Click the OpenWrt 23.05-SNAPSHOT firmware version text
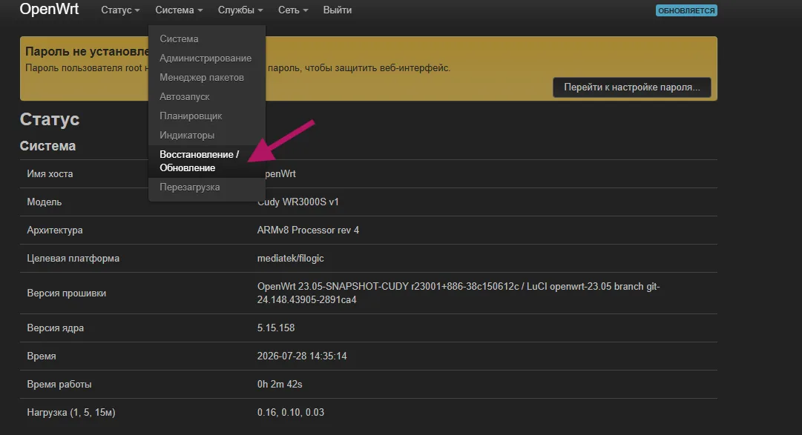 point(458,293)
